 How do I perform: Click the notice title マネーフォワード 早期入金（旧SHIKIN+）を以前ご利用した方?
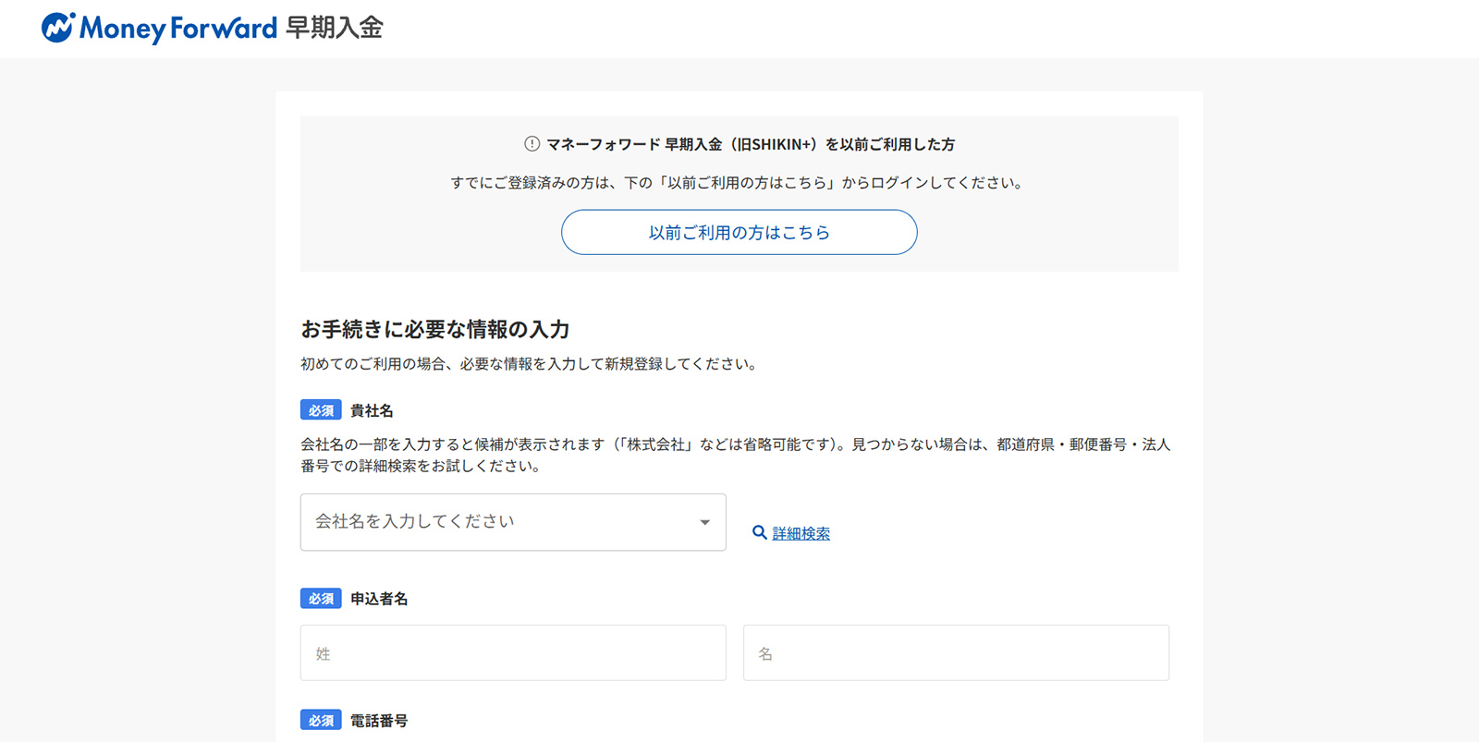751,144
